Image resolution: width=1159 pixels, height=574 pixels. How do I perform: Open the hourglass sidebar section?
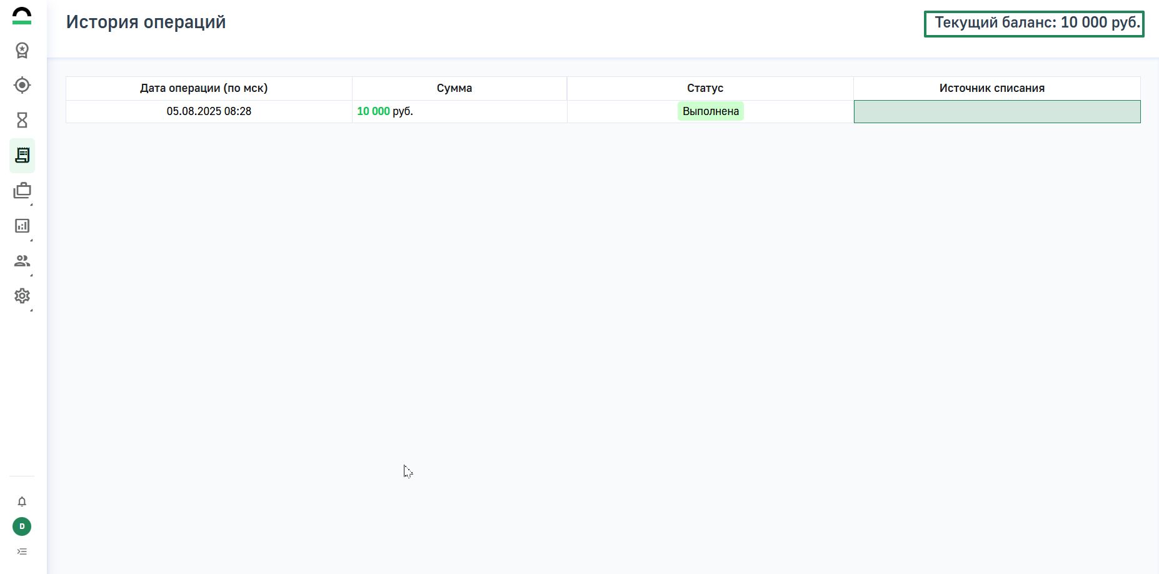[22, 120]
